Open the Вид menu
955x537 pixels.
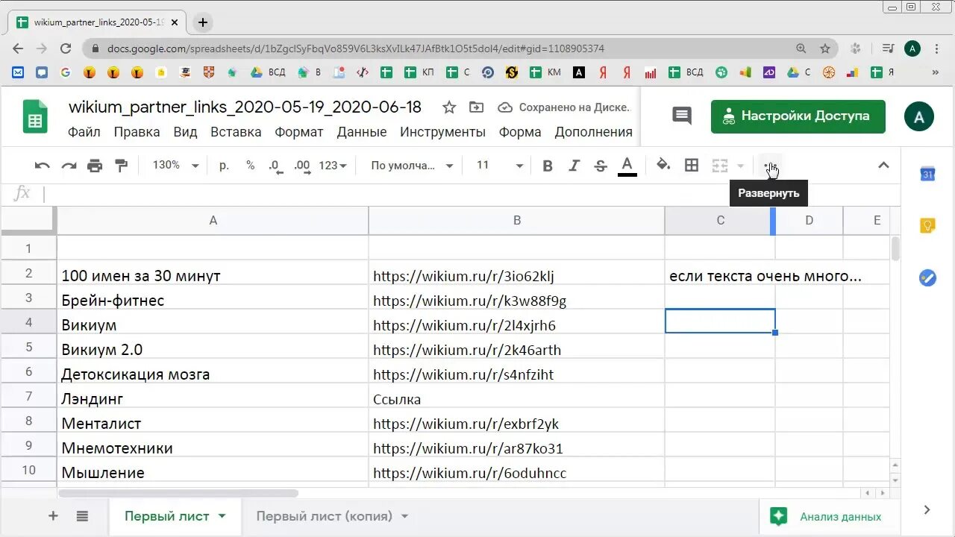click(185, 132)
